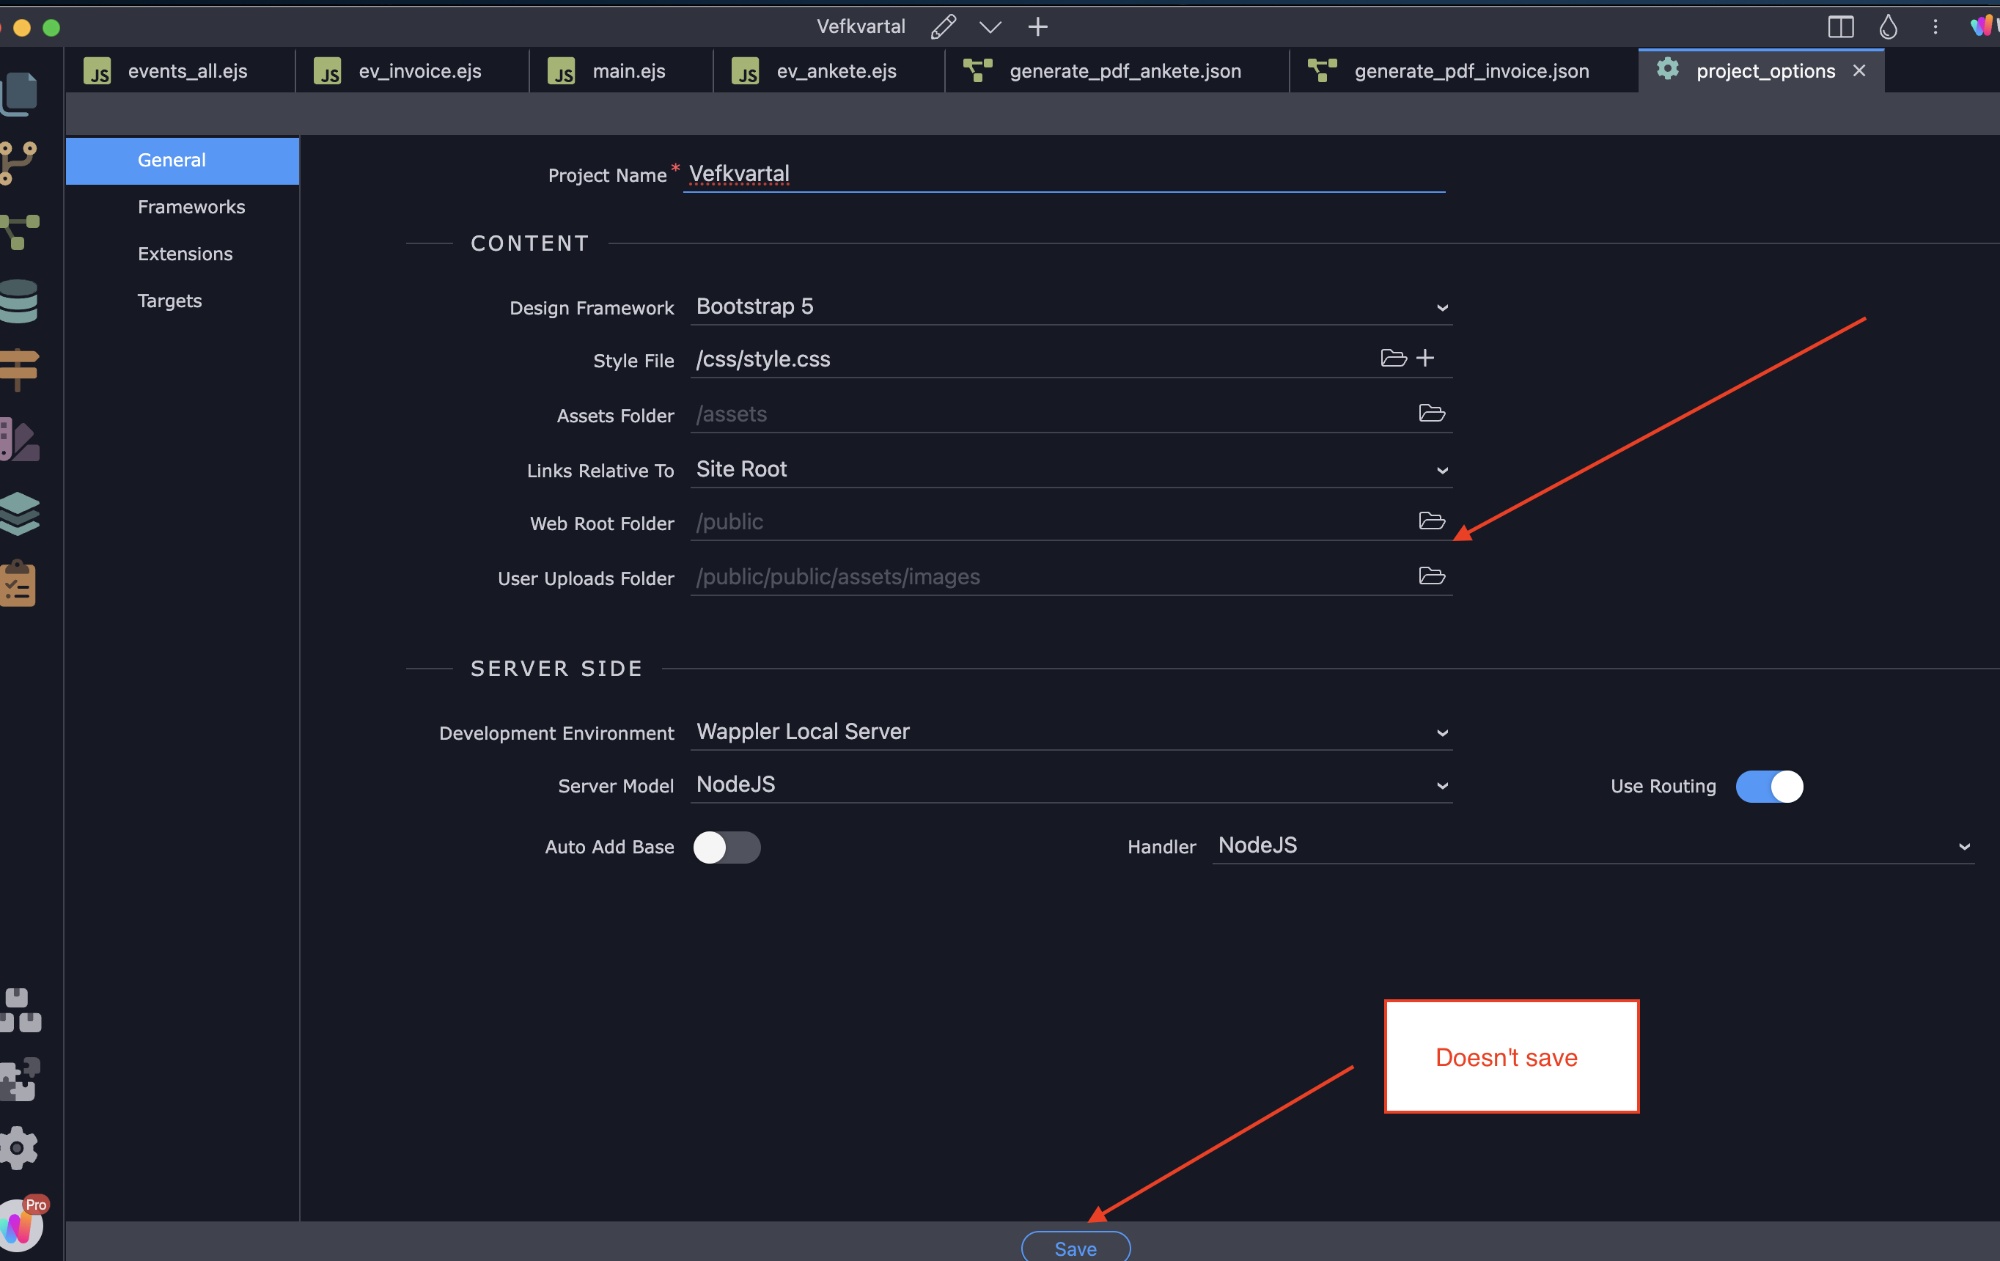Screen dimensions: 2000x1261
Task: Open the Theme Manager palette icon
Action: pyautogui.click(x=18, y=438)
